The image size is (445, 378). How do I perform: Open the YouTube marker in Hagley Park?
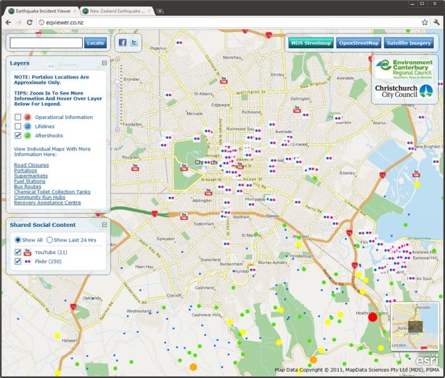(184, 167)
